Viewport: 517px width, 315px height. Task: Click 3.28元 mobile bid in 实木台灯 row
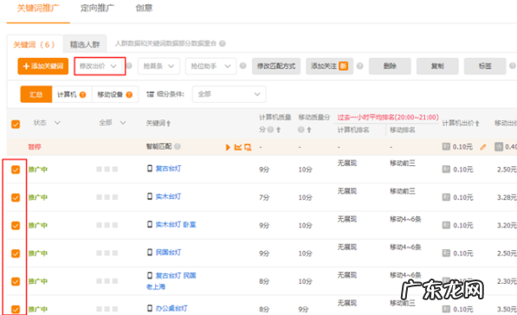507,197
